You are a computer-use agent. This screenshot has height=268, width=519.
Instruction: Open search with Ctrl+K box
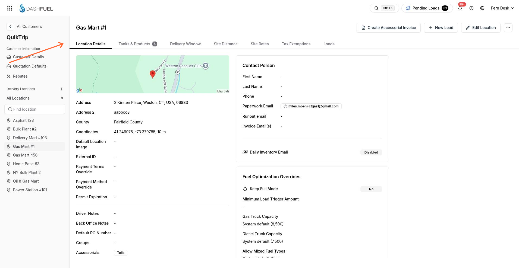point(384,8)
